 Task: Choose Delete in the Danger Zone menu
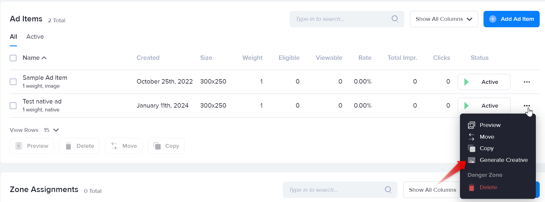pos(488,187)
